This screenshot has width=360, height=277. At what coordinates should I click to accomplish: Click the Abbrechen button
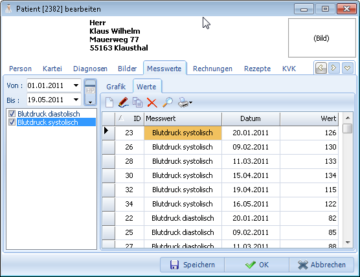pos(321,265)
